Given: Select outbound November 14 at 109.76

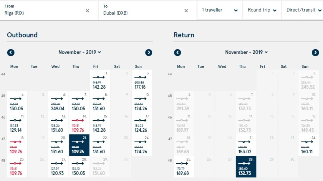Looking at the screenshot, I should (79, 123).
